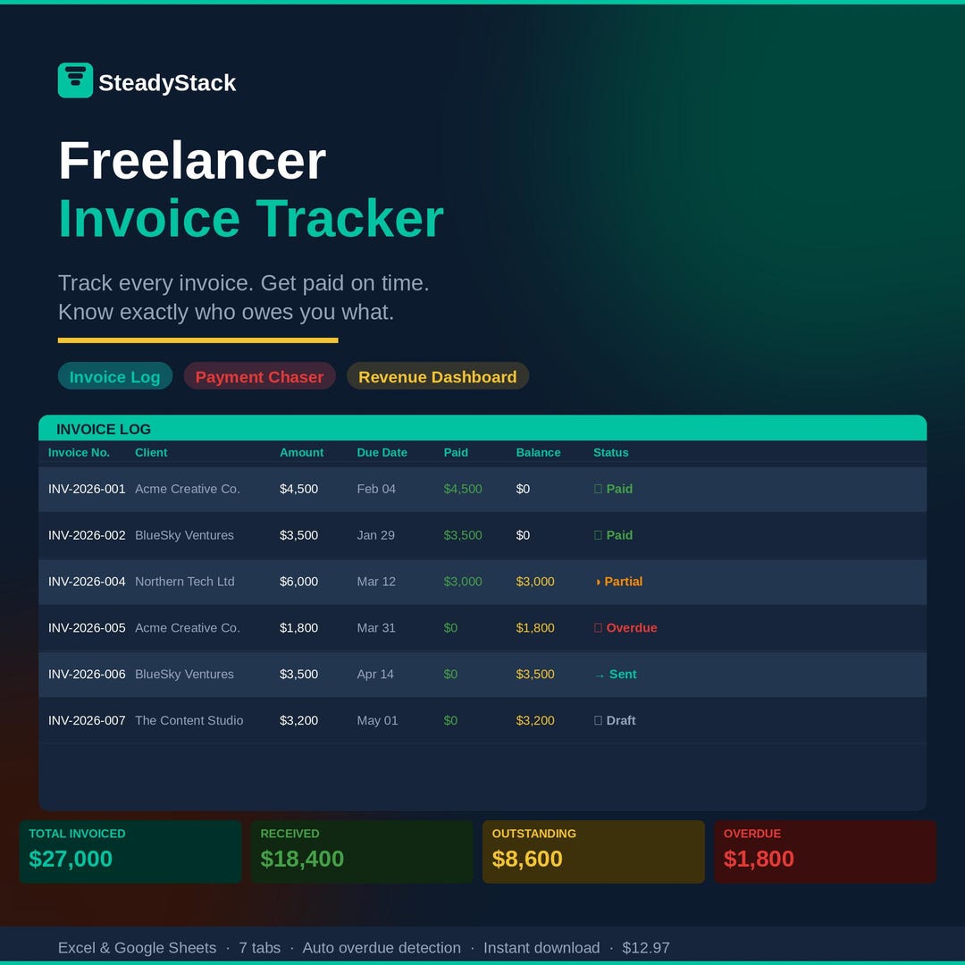Image resolution: width=965 pixels, height=965 pixels.
Task: Select invoice INV-2026-006
Action: (87, 674)
